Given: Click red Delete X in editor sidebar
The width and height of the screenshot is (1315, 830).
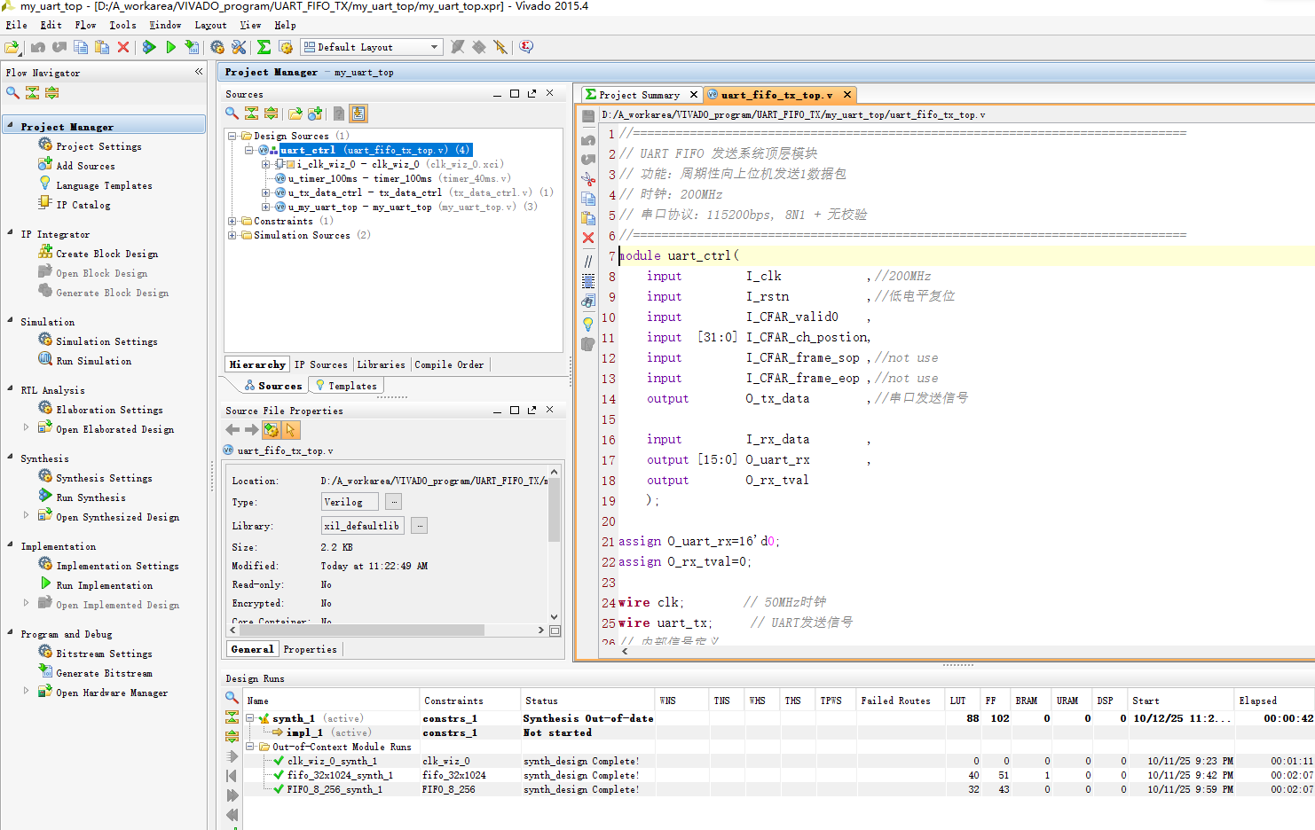Looking at the screenshot, I should pyautogui.click(x=587, y=238).
